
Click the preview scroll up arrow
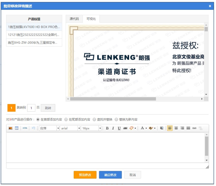(206, 25)
